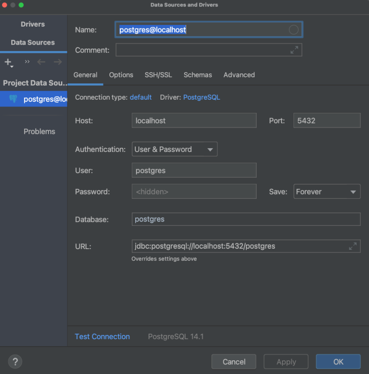Image resolution: width=369 pixels, height=374 pixels.
Task: Open the URL field in the expanded editor
Action: tap(353, 246)
